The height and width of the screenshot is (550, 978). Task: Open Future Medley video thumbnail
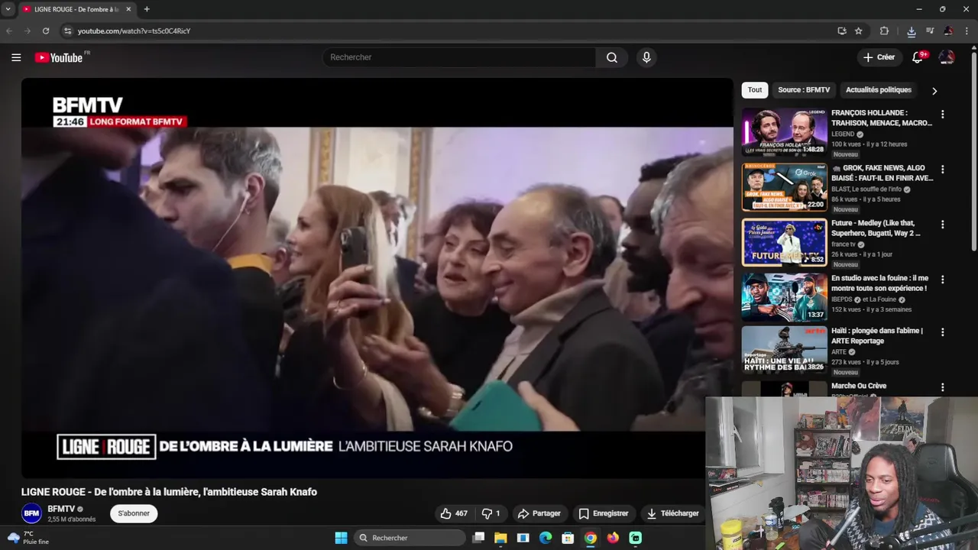784,243
